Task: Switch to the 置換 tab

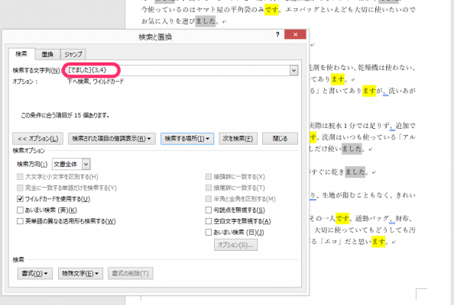Action: click(47, 54)
